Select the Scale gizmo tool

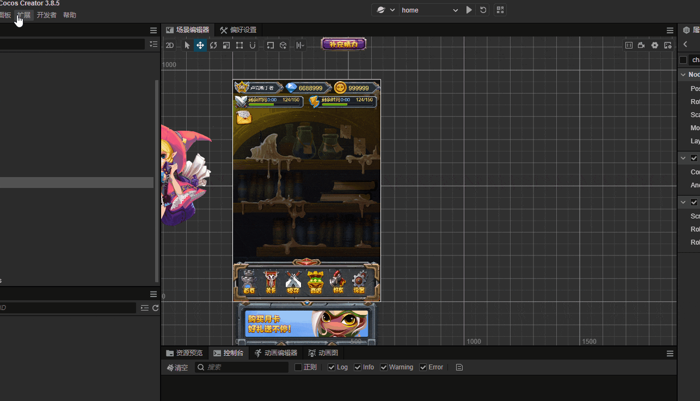(226, 46)
